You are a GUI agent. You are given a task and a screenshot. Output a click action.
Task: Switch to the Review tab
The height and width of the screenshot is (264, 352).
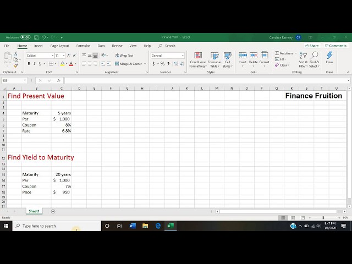pyautogui.click(x=117, y=46)
